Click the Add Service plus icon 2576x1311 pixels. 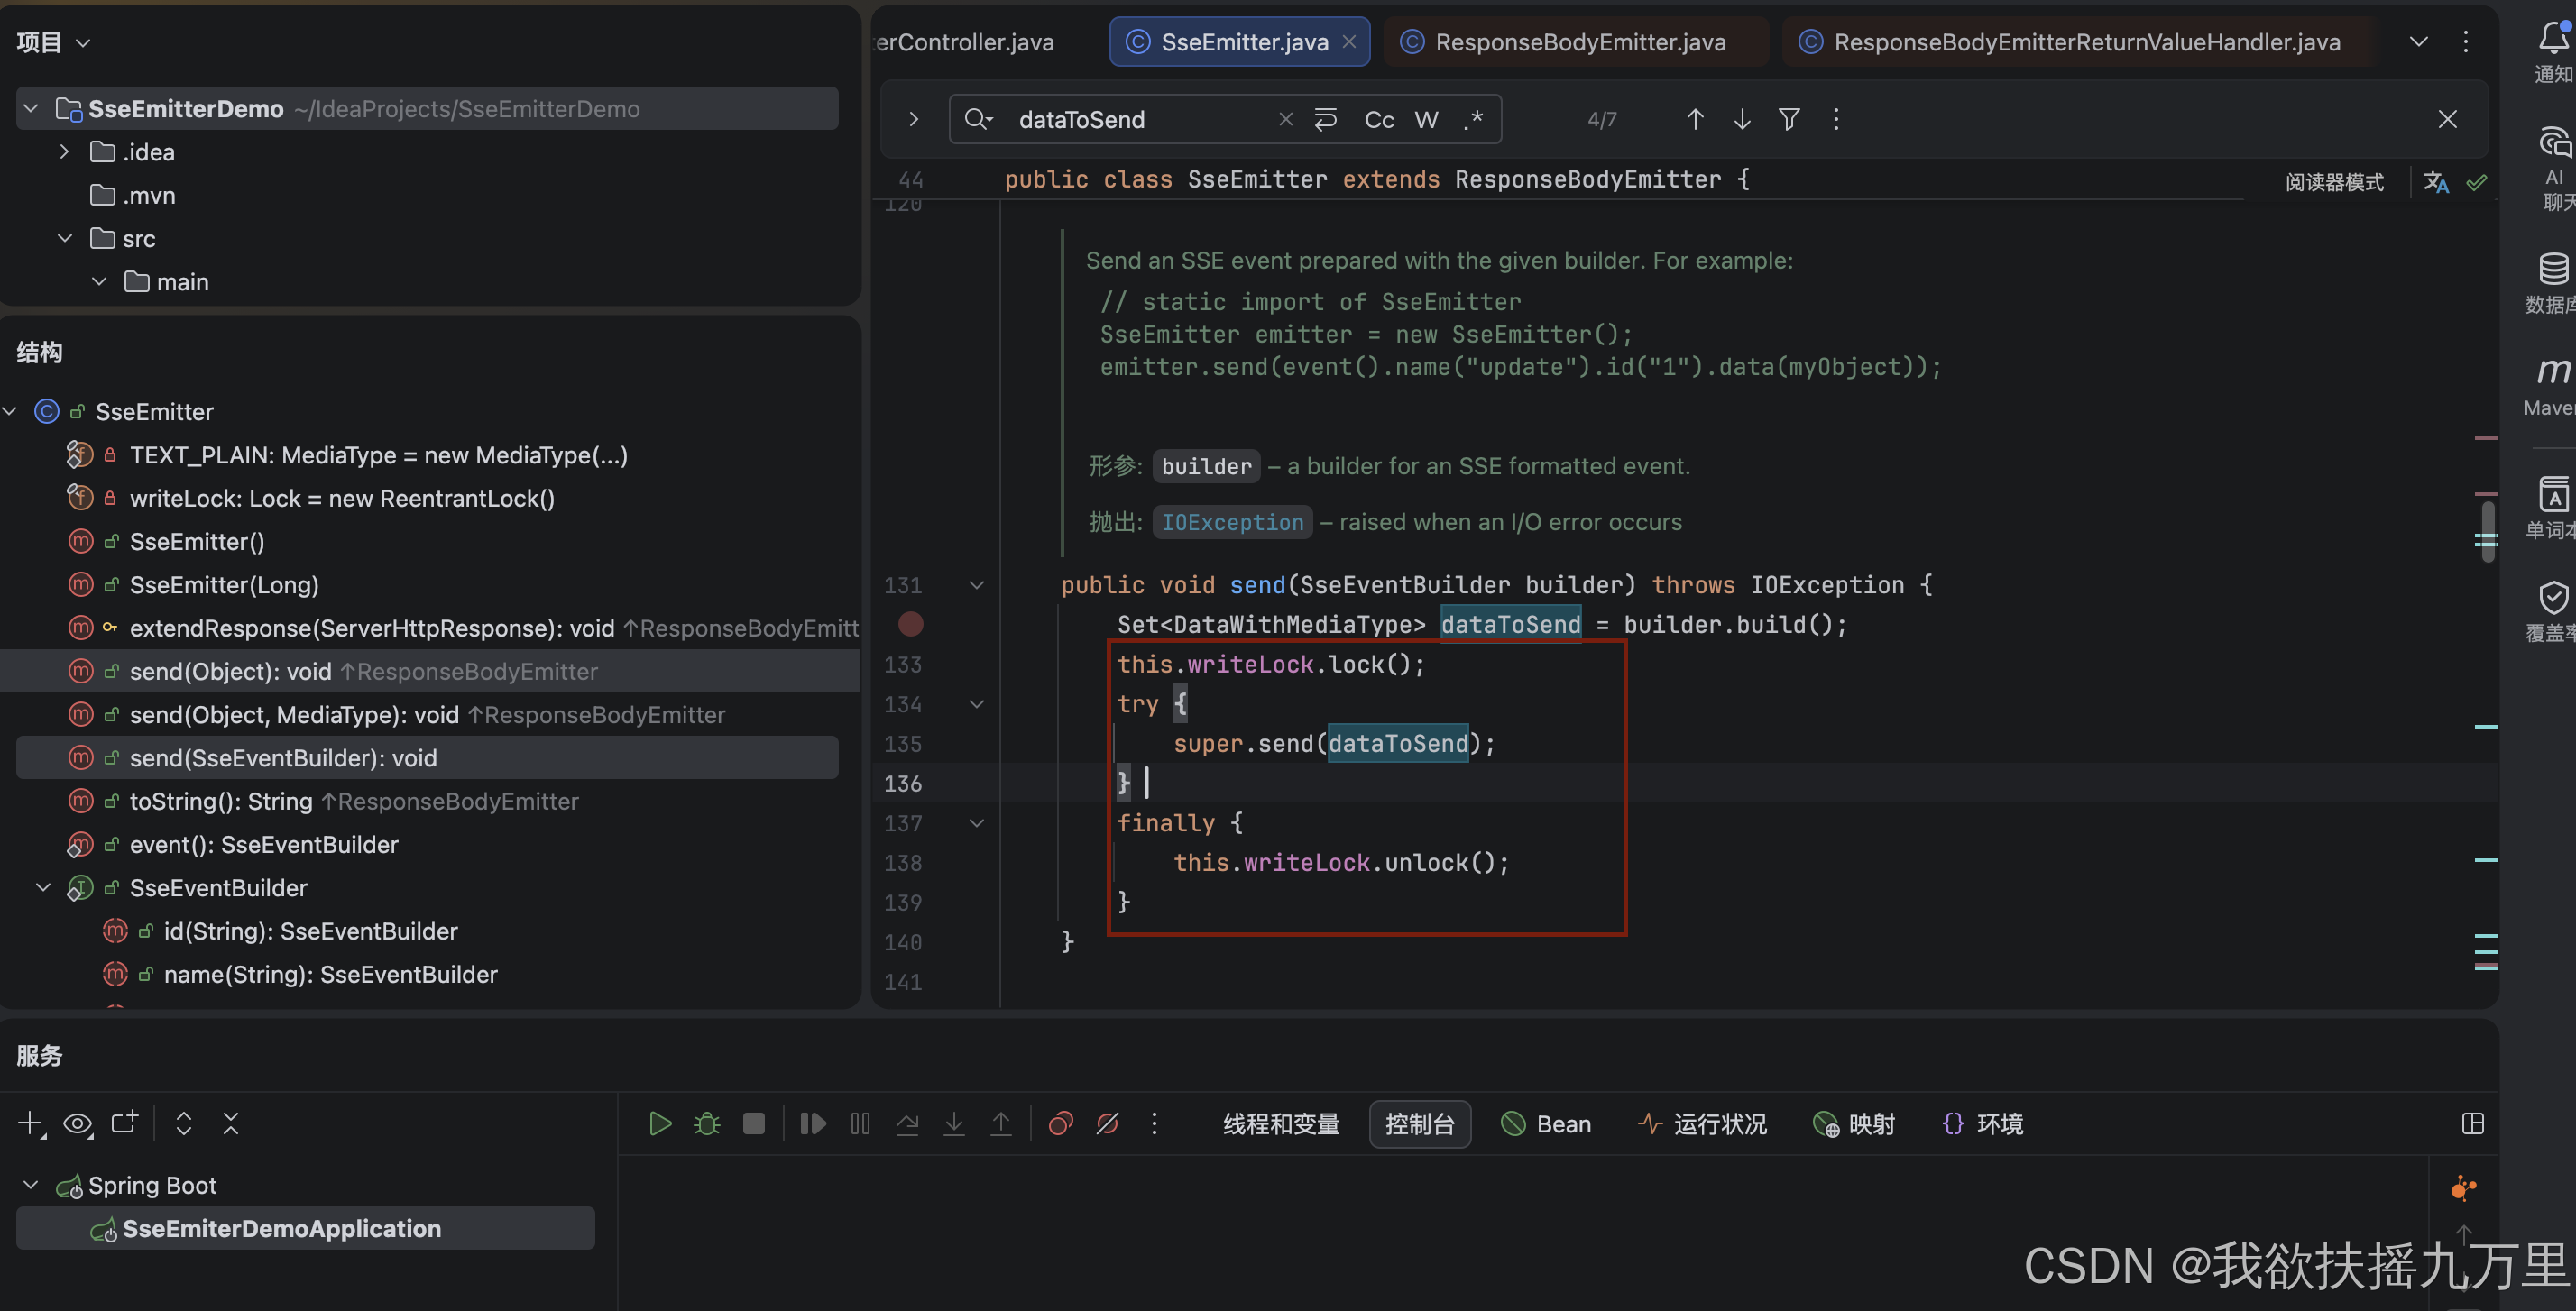[x=31, y=1124]
